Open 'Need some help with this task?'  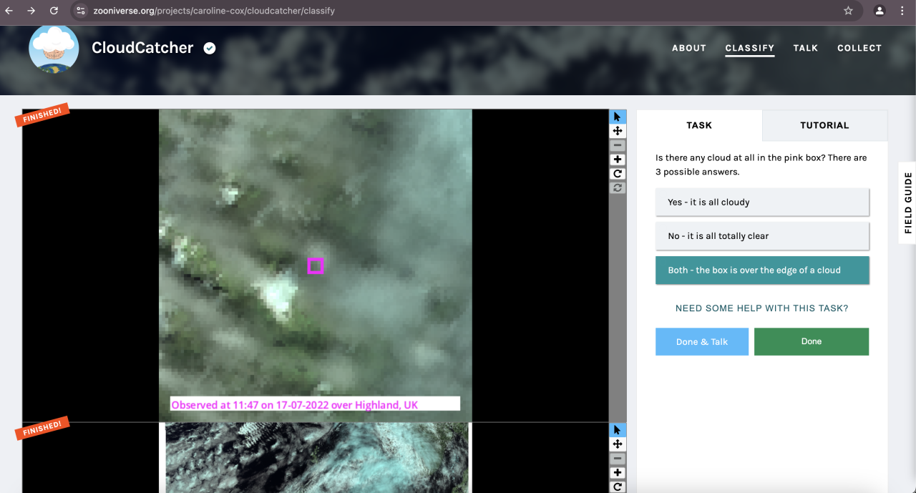pyautogui.click(x=762, y=308)
